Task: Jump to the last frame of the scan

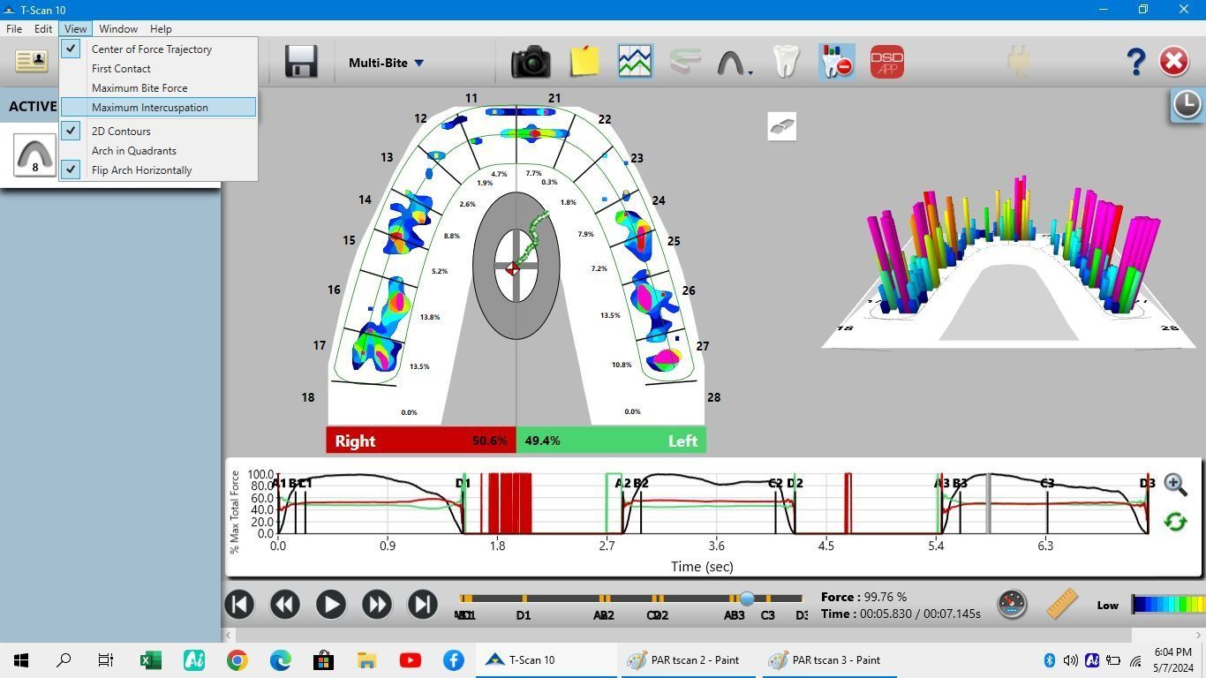Action: click(422, 604)
